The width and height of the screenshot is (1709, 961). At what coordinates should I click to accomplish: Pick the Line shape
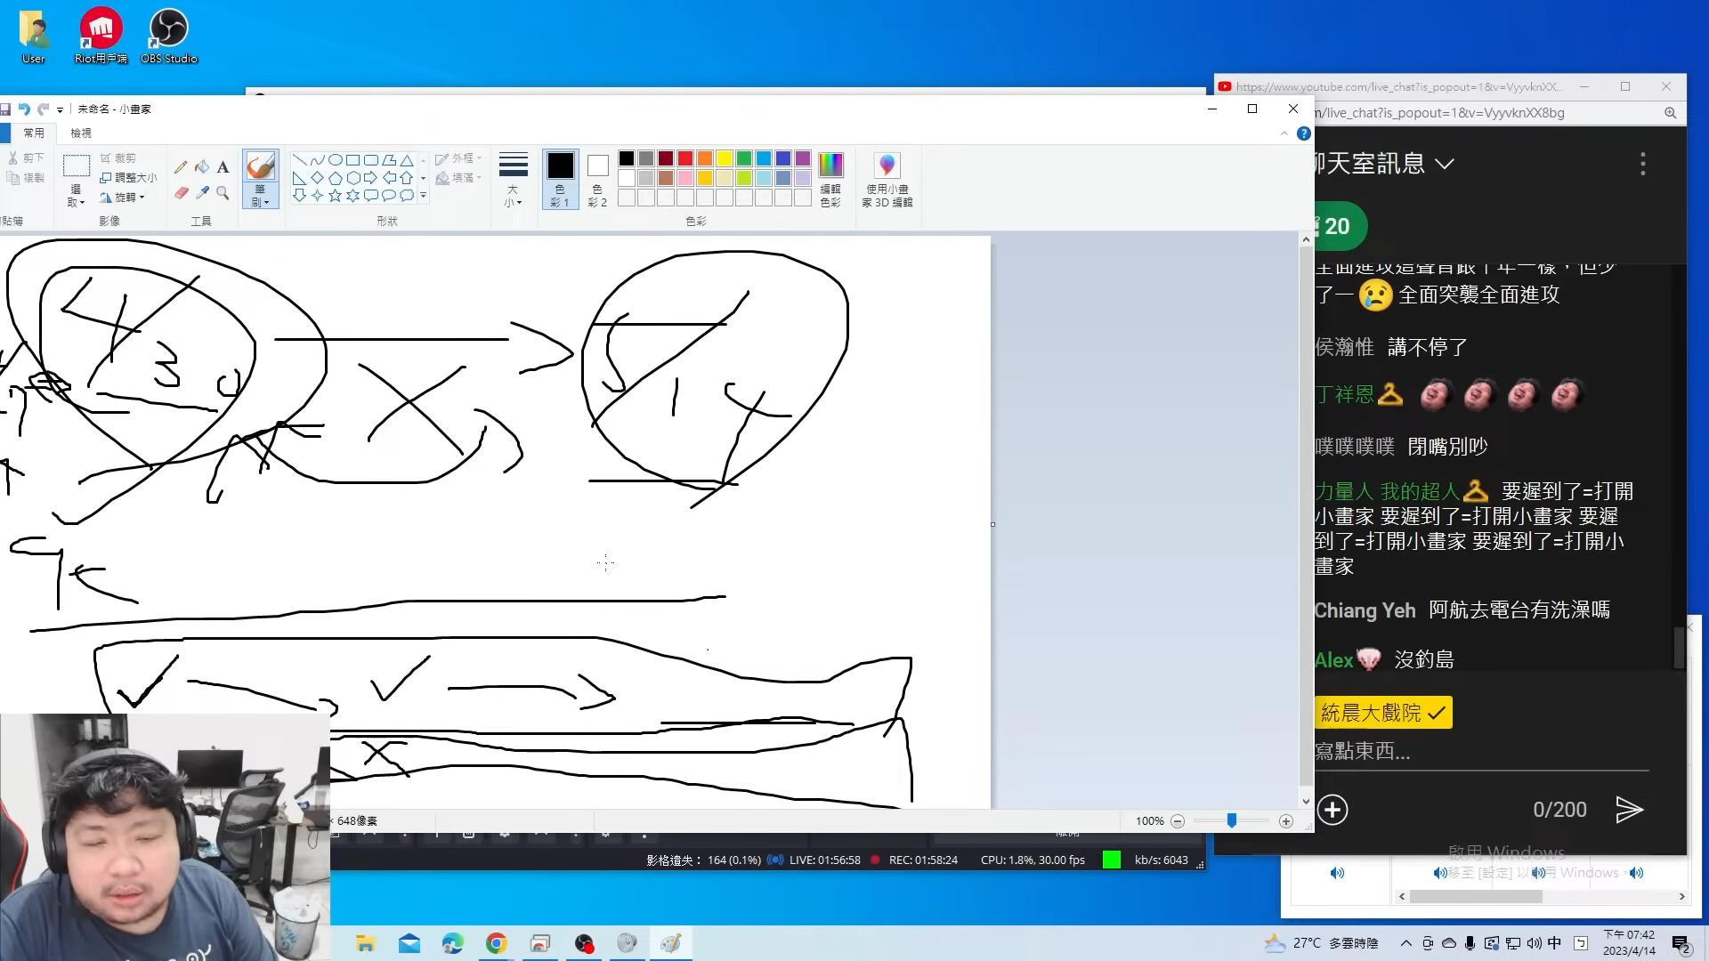coord(299,160)
